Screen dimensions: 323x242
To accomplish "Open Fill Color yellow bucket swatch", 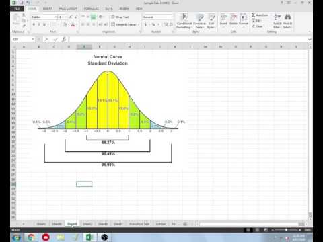I will [x=65, y=24].
